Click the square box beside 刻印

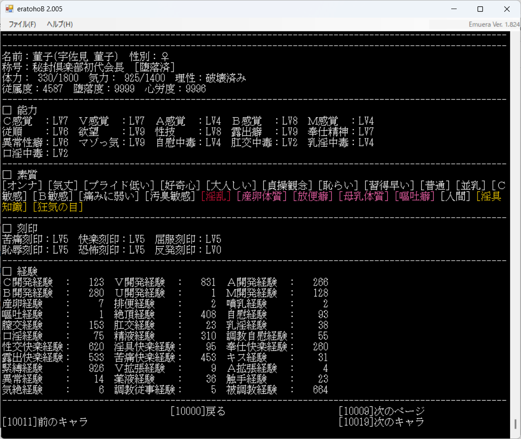point(6,229)
